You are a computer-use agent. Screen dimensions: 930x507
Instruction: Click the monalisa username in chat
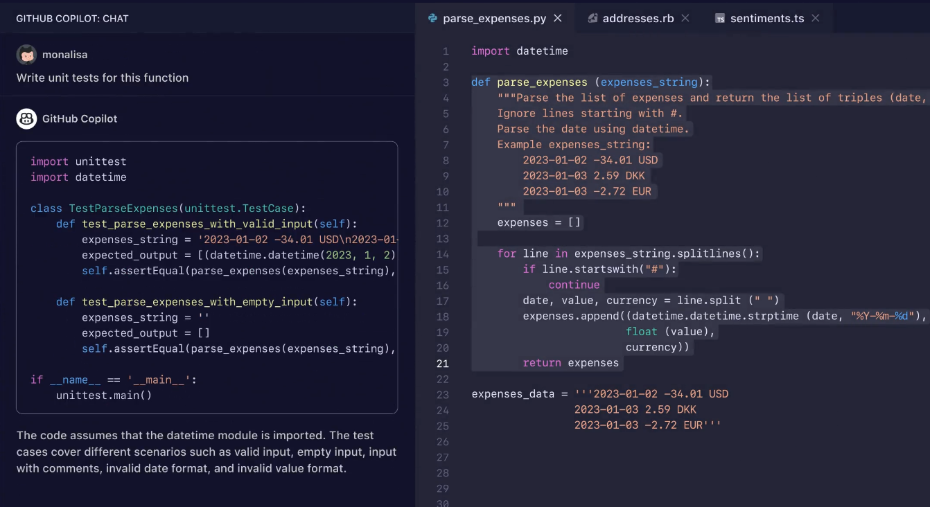click(64, 55)
